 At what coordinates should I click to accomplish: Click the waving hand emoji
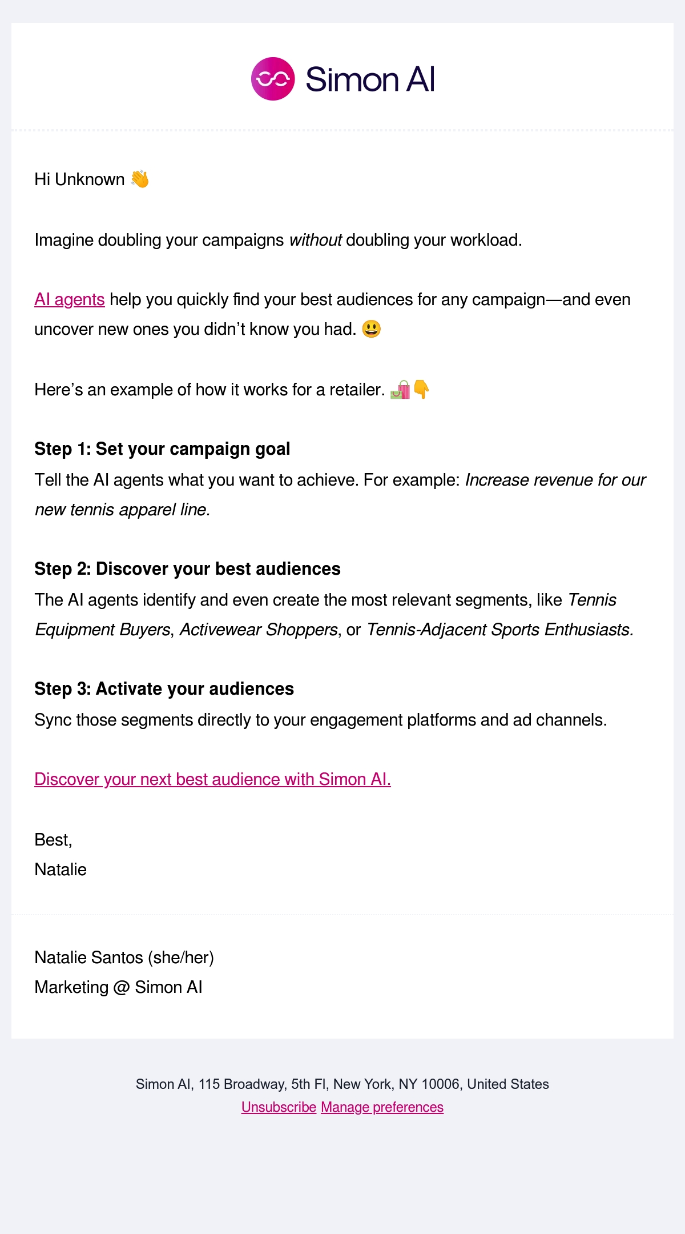140,179
